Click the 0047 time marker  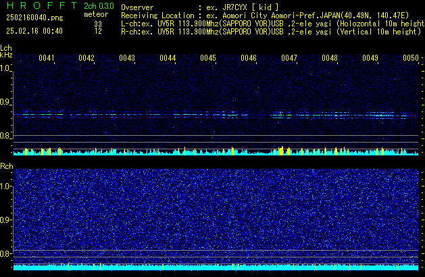coord(289,58)
